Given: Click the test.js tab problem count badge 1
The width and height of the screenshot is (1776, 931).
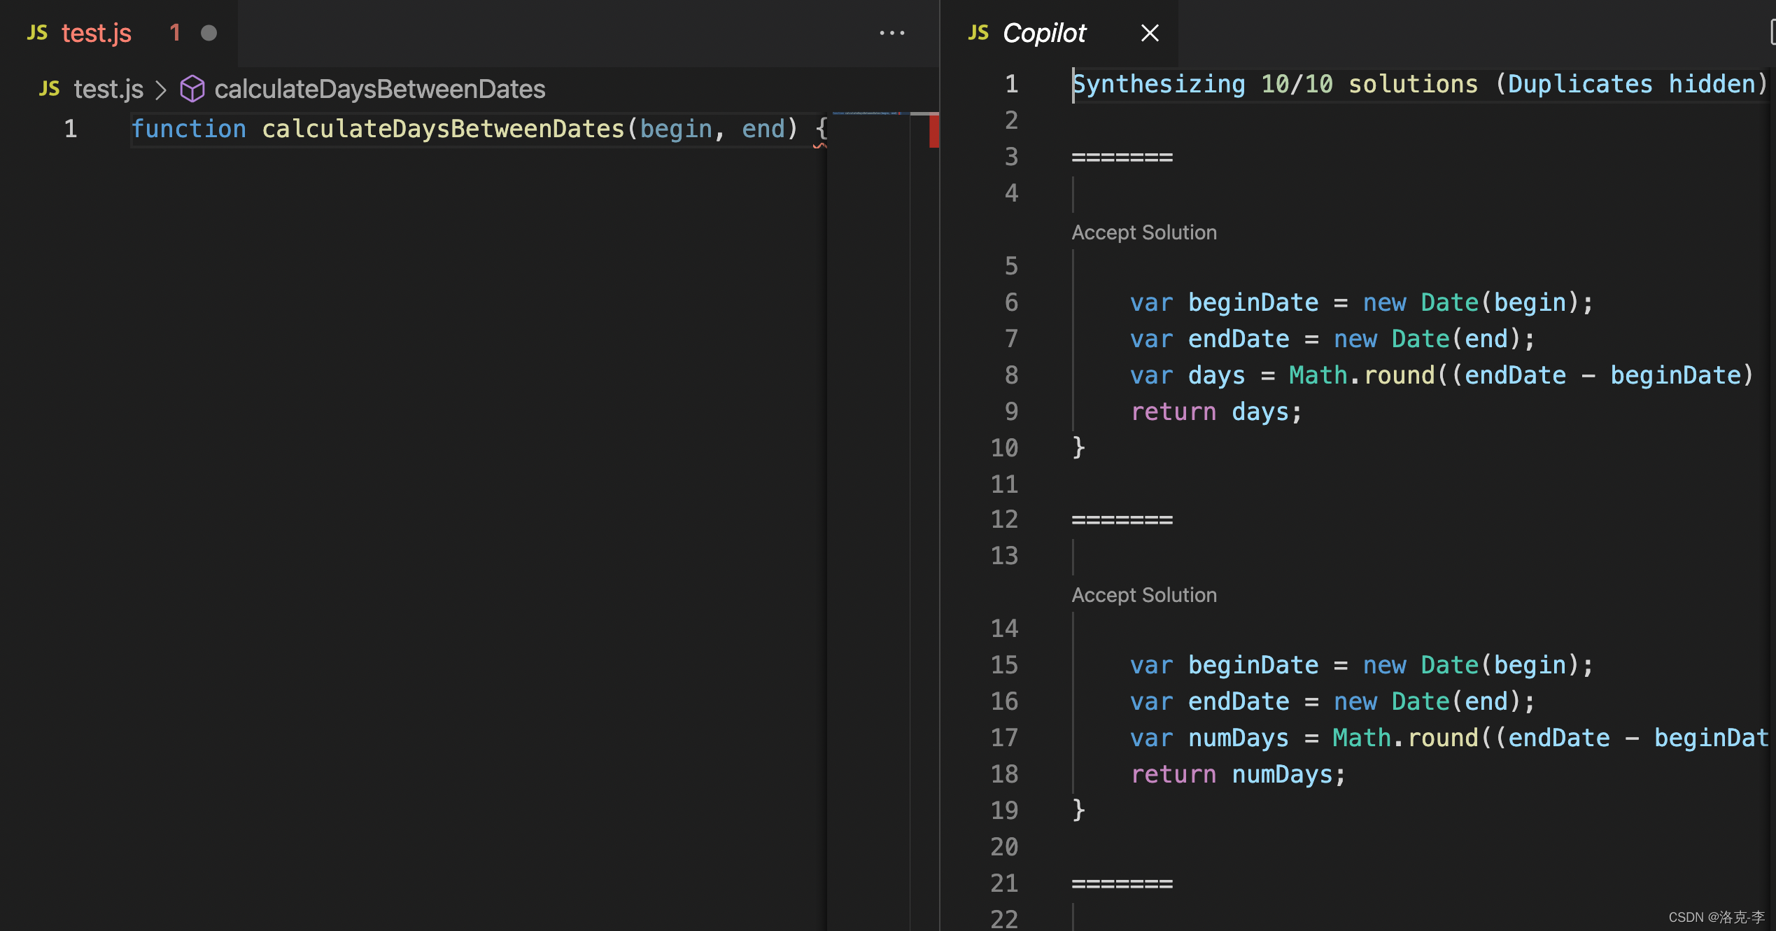Looking at the screenshot, I should point(175,33).
